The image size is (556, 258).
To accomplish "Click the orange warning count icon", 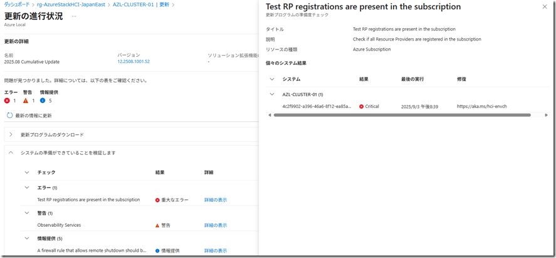I will click(x=26, y=101).
